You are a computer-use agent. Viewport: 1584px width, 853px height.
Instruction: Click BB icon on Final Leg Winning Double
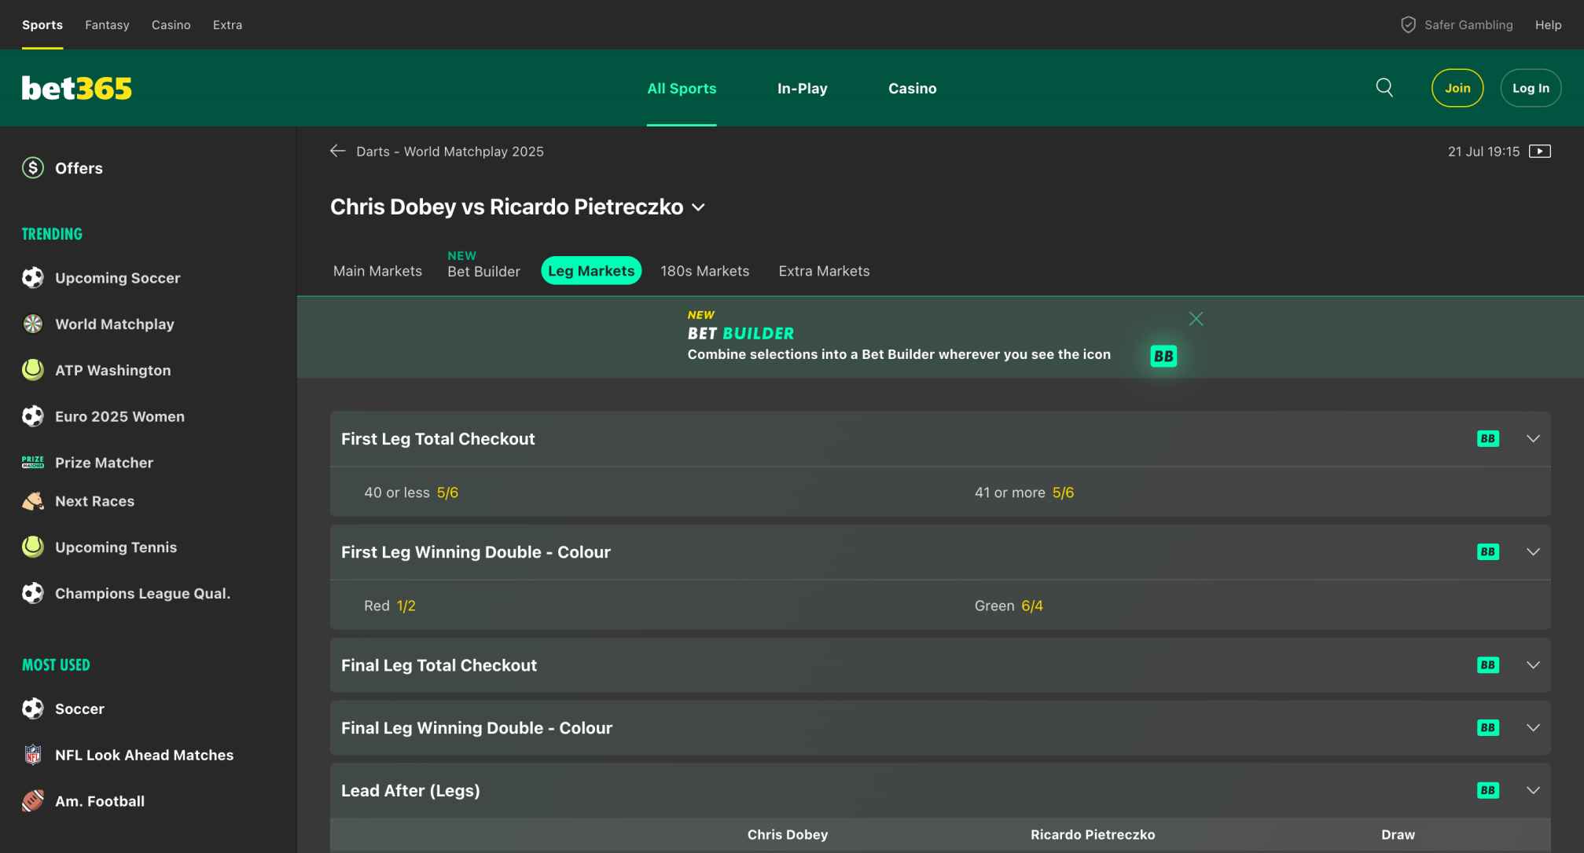tap(1487, 727)
